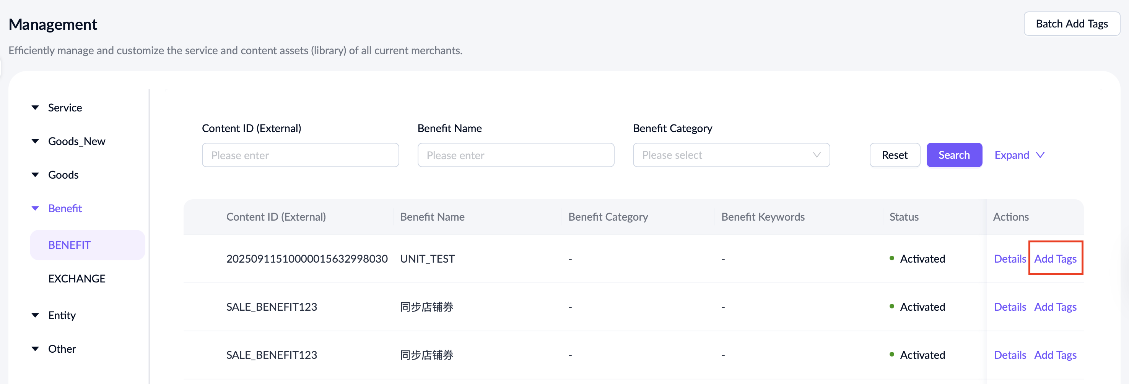Click the Batch Add Tags button
Viewport: 1129px width, 384px height.
[1071, 24]
